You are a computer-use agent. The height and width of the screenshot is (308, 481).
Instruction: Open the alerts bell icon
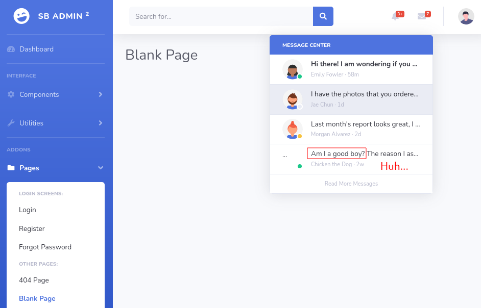[395, 16]
